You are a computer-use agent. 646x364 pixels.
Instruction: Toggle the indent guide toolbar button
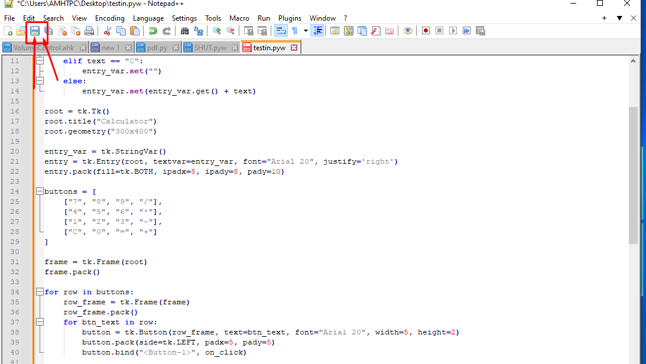pos(318,31)
